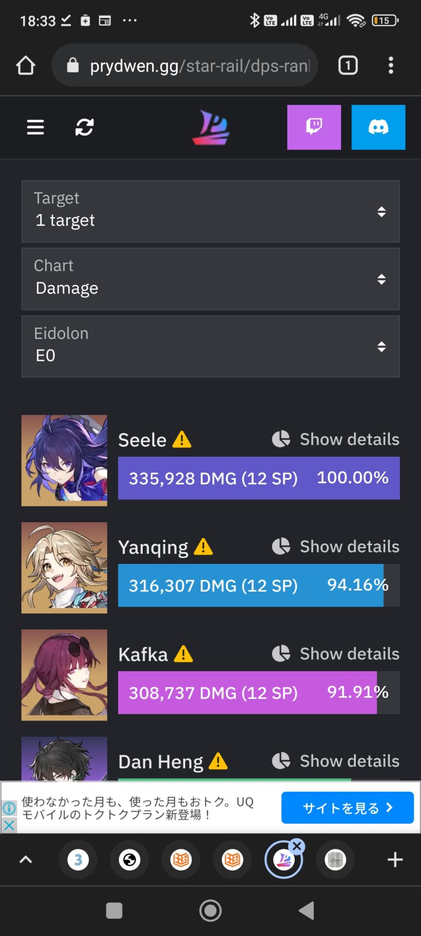Expand the Chart Damage dropdown

click(210, 279)
